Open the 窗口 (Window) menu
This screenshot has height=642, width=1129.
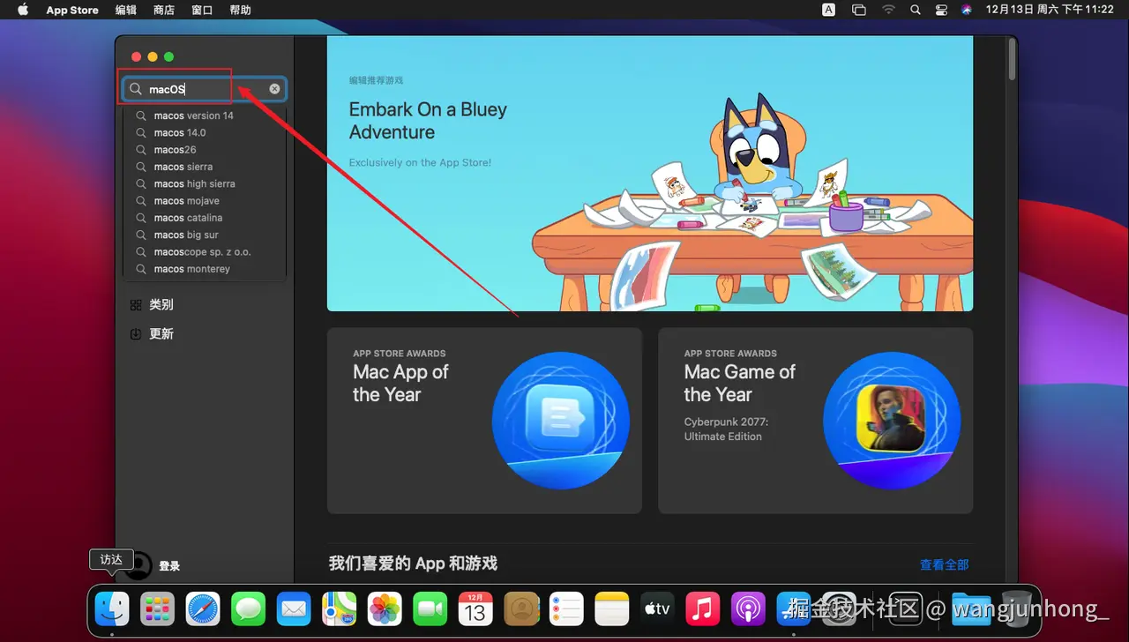click(x=202, y=10)
